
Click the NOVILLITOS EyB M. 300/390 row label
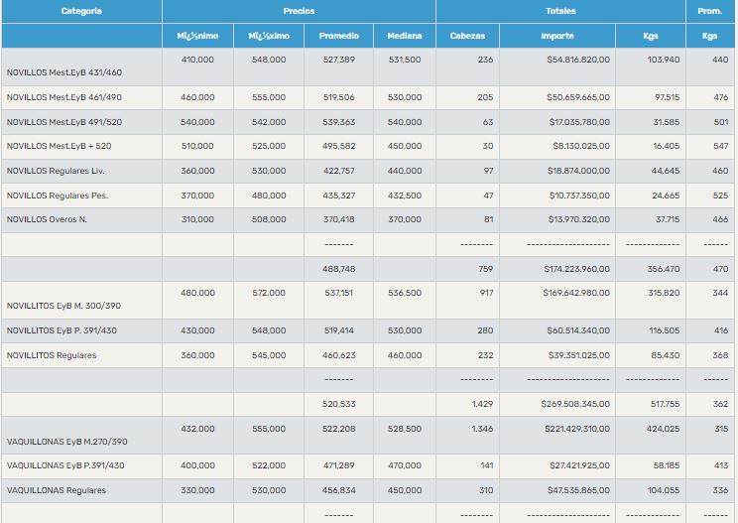[x=65, y=307]
